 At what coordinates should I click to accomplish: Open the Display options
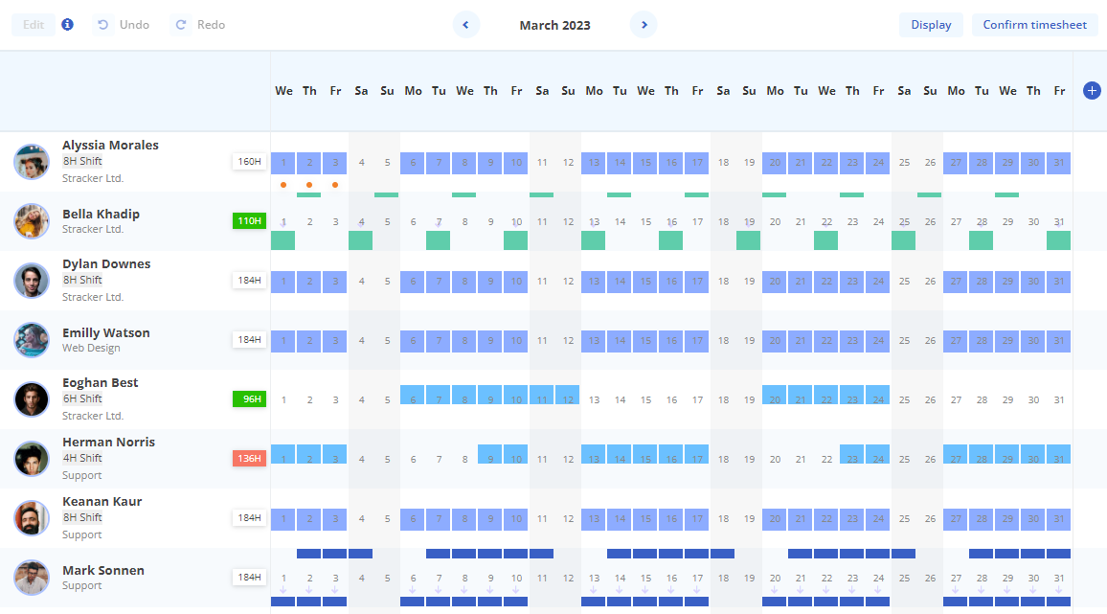931,25
